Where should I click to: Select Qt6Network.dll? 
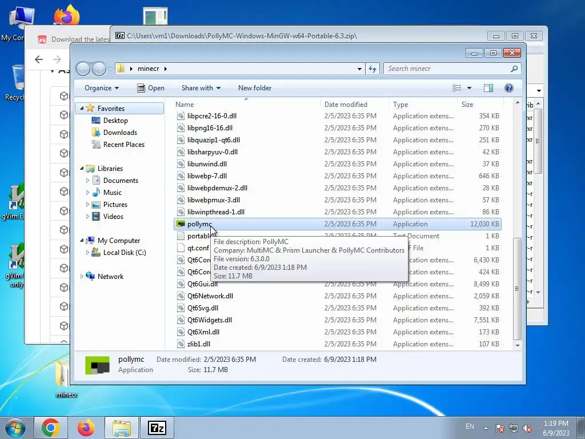click(338, 296)
